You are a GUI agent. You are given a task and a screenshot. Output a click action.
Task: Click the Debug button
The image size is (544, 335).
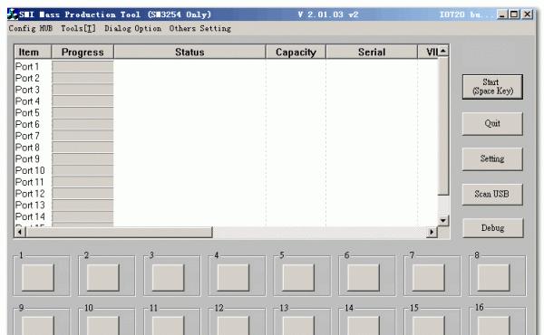pos(492,227)
